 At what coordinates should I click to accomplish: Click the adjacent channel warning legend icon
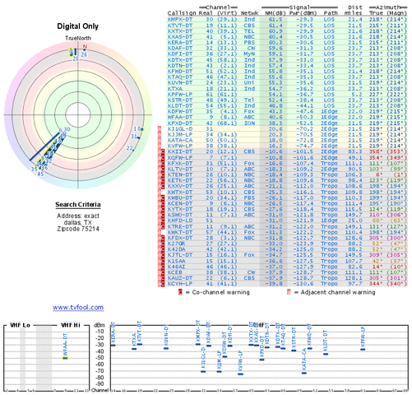(289, 292)
